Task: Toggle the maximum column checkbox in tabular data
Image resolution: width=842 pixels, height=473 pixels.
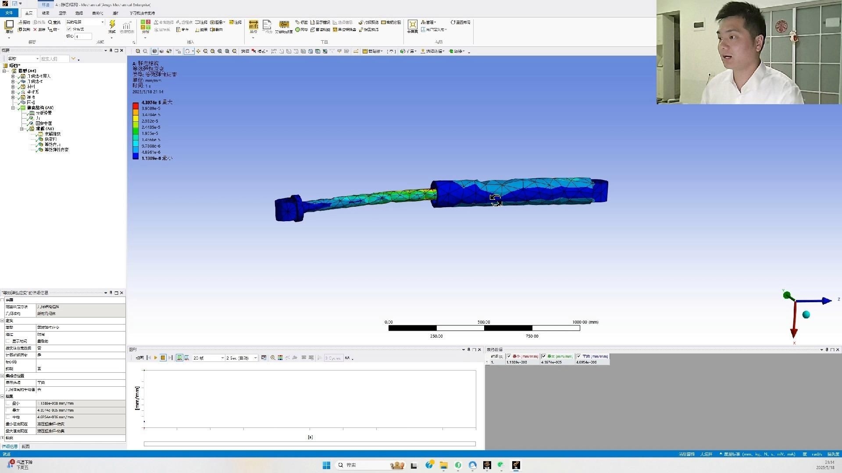Action: pyautogui.click(x=544, y=357)
